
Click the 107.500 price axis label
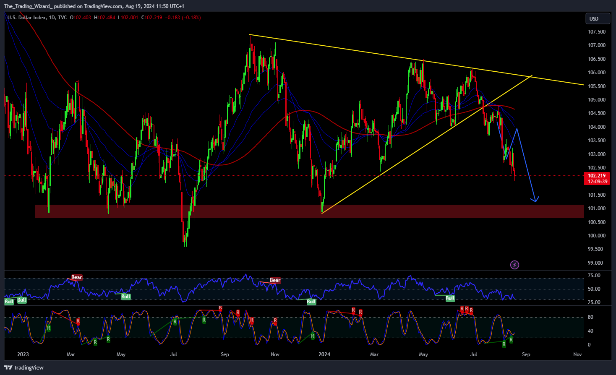click(x=596, y=32)
